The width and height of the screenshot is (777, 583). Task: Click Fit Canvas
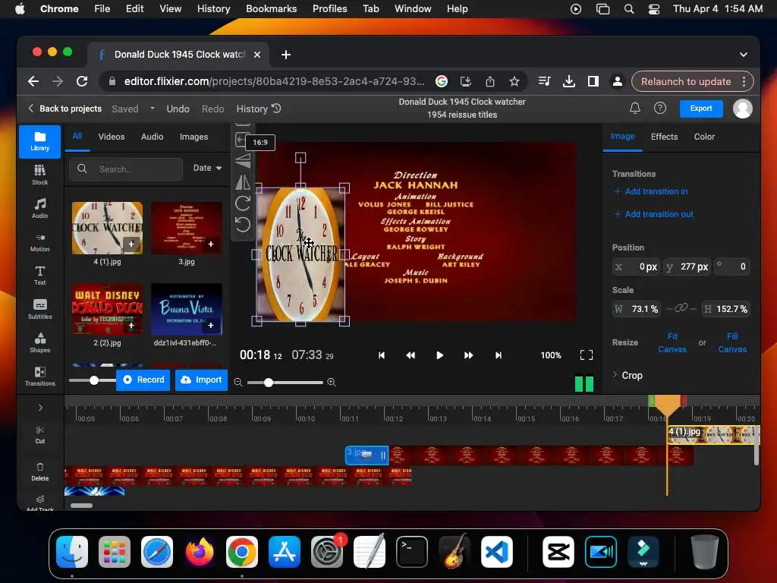pos(672,342)
